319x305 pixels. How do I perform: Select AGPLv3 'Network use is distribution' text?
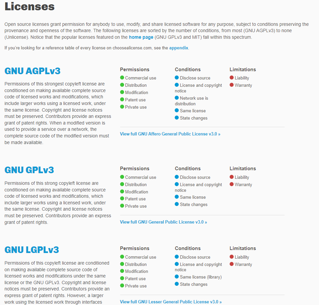(192, 101)
